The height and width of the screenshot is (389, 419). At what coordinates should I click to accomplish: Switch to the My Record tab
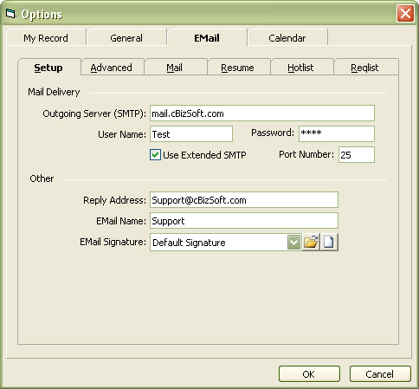(46, 38)
